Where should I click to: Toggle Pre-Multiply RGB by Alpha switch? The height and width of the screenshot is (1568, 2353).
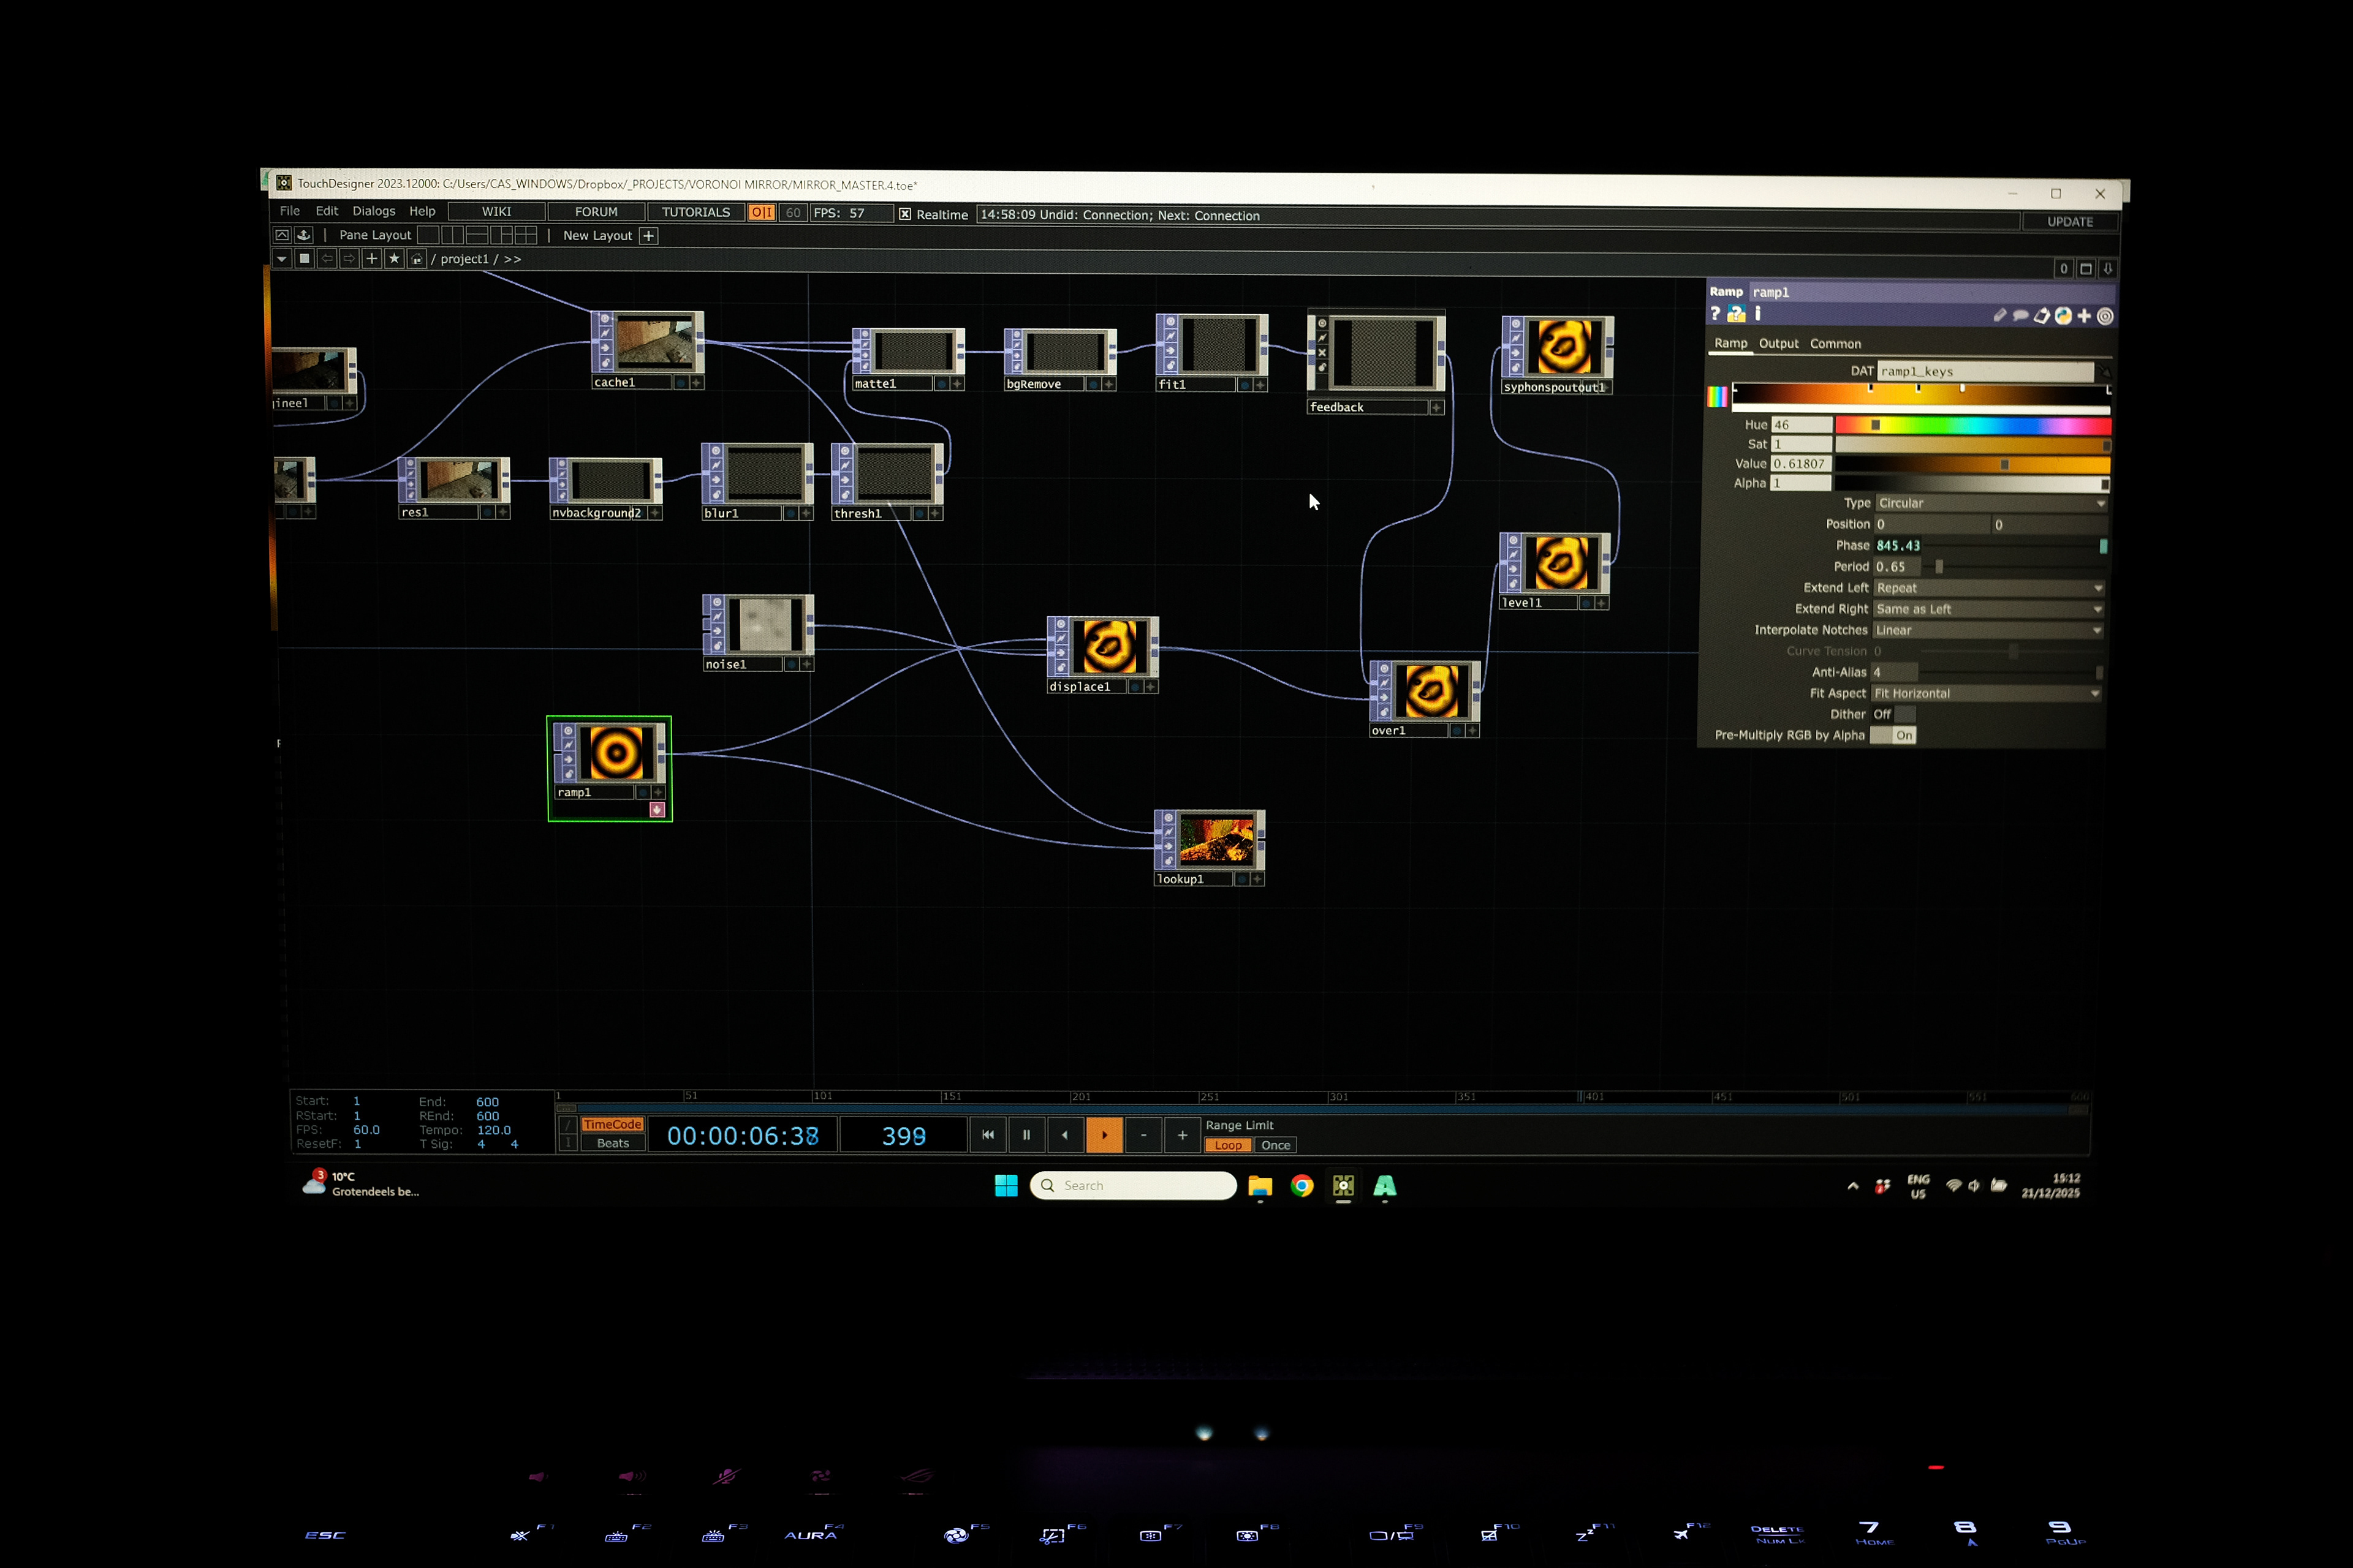[x=1893, y=735]
